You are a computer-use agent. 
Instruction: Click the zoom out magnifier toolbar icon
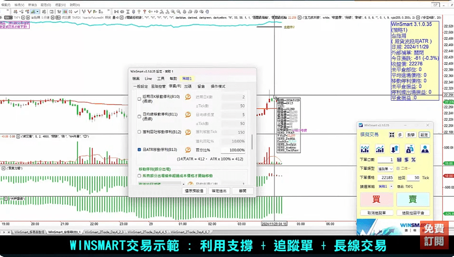pos(178,11)
